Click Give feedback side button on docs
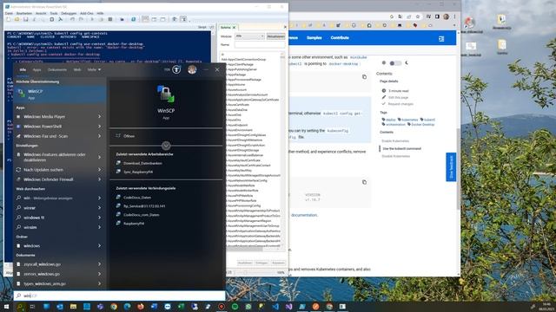556x312 pixels. click(451, 167)
